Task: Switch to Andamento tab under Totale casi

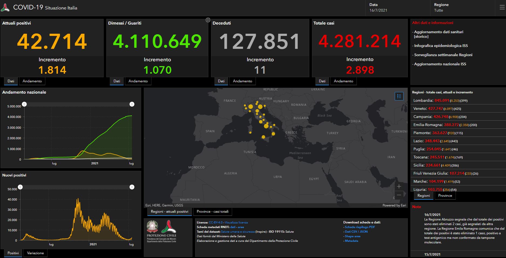Action: 343,81
